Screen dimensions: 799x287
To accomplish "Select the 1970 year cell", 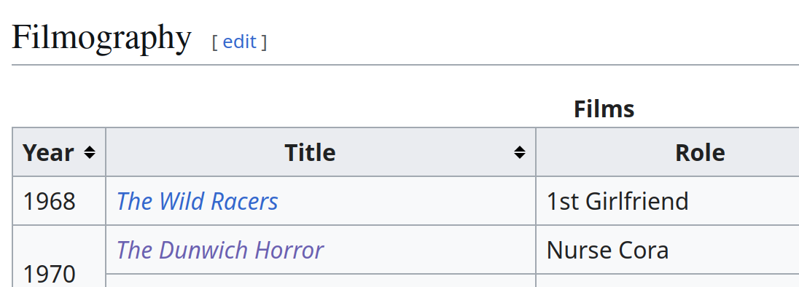I will point(59,256).
